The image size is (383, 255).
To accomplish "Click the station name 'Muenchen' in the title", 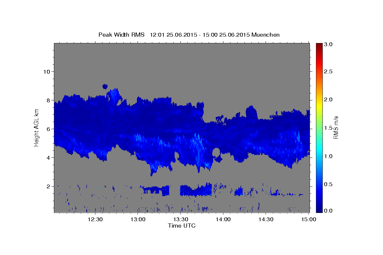I will tap(266, 35).
